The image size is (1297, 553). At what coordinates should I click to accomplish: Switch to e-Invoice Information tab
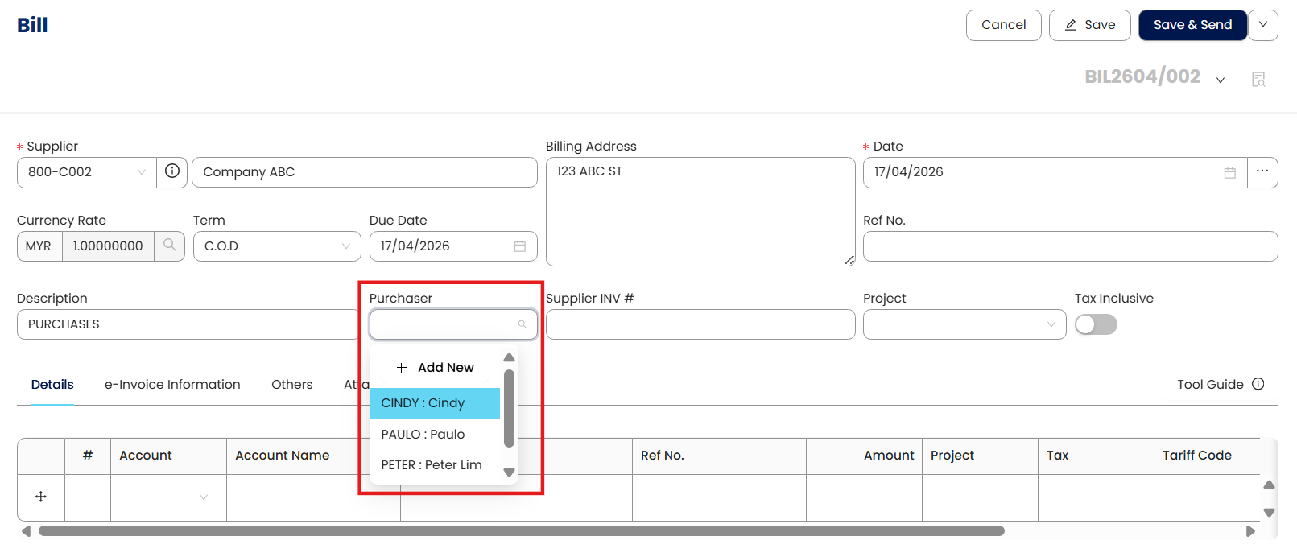[x=172, y=384]
